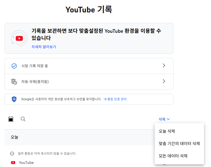Viewport: 211px width, 167px height.
Task: Click the Google privacy protection notice text
Action: coord(61,99)
